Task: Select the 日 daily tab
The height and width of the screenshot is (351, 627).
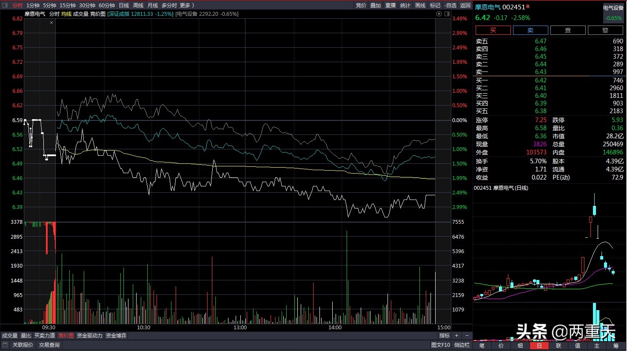Action: click(539, 345)
